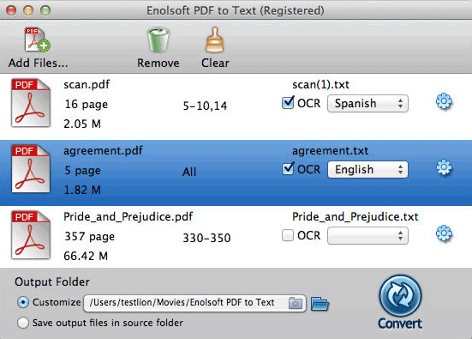
Task: Click output name Pride_and_Prejudice.txt
Action: pyautogui.click(x=355, y=217)
